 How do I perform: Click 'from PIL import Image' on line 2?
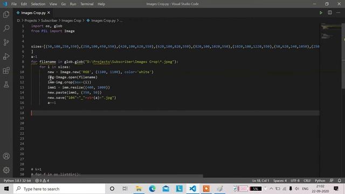(x=53, y=31)
